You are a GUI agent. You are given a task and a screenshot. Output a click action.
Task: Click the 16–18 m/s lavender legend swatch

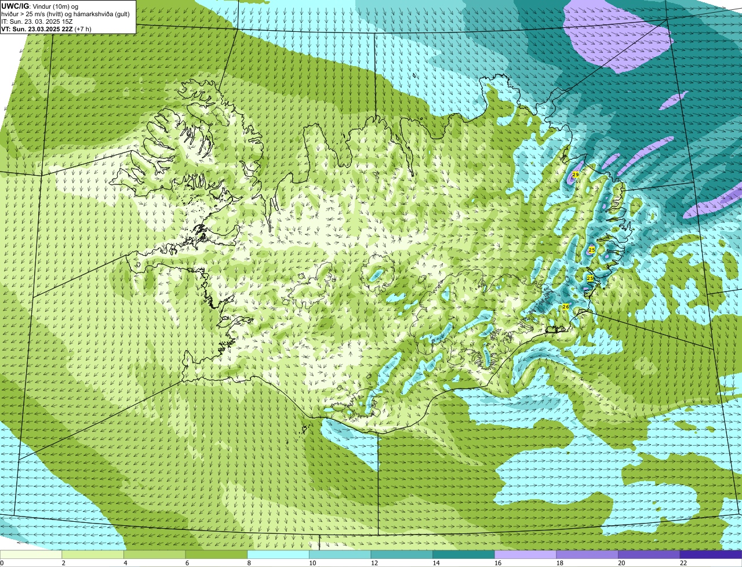coord(525,554)
